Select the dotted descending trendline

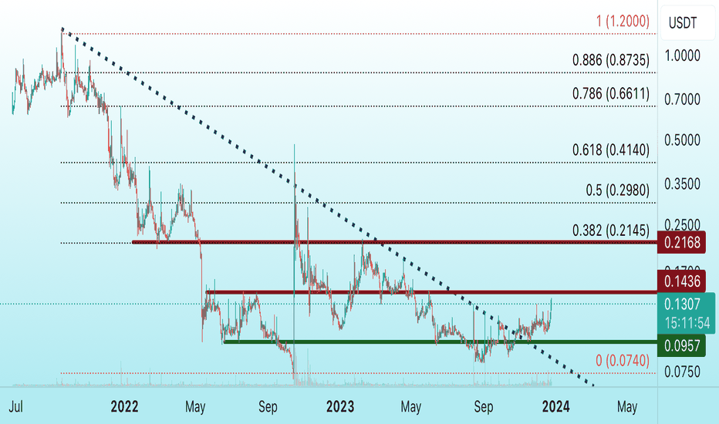(327, 207)
